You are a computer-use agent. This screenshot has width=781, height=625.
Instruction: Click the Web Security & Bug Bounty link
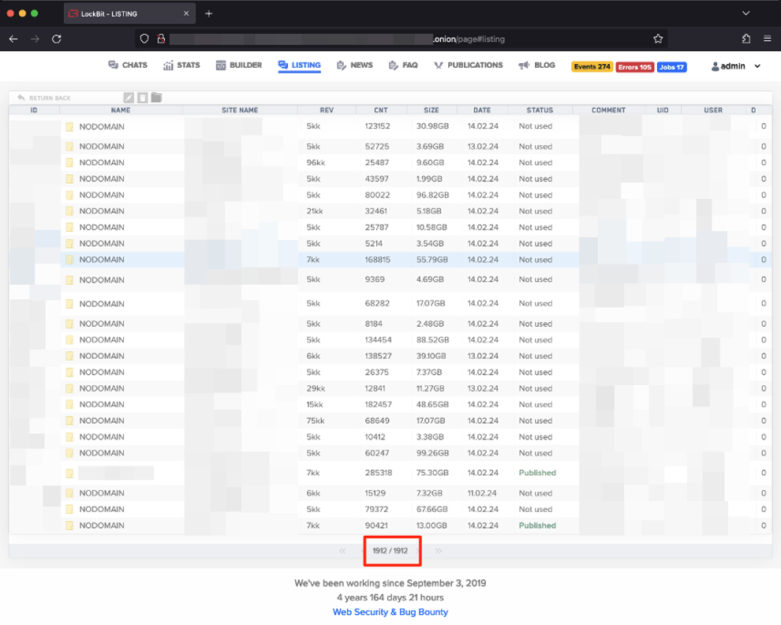click(390, 612)
